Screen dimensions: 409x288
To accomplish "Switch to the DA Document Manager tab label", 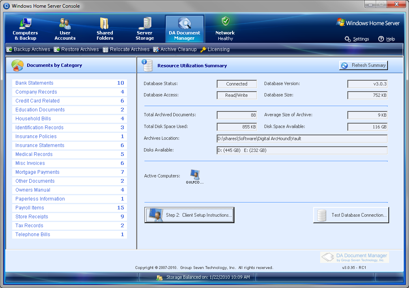I will pyautogui.click(x=184, y=35).
